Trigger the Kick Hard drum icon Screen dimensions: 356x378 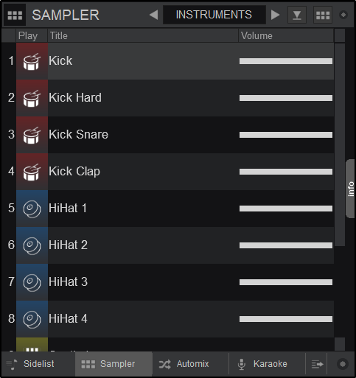click(32, 98)
